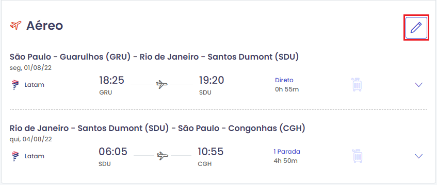Click the luggage icon on the 18:25 flight

(357, 85)
